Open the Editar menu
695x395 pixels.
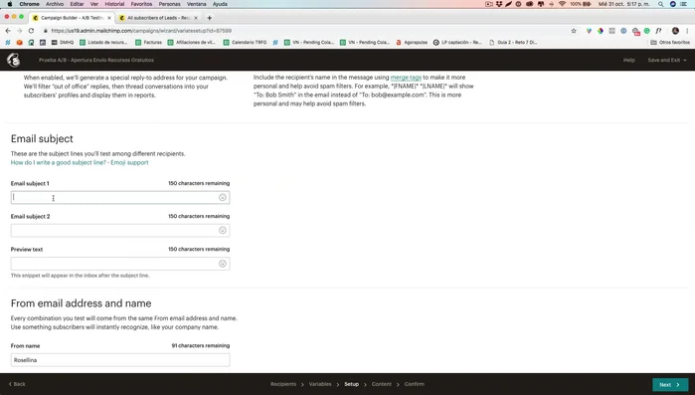pyautogui.click(x=77, y=4)
